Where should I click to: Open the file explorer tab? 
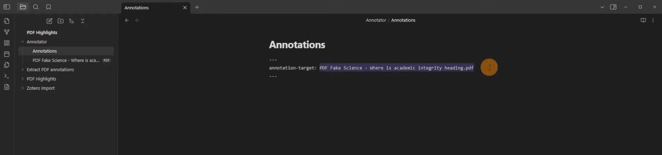(23, 7)
